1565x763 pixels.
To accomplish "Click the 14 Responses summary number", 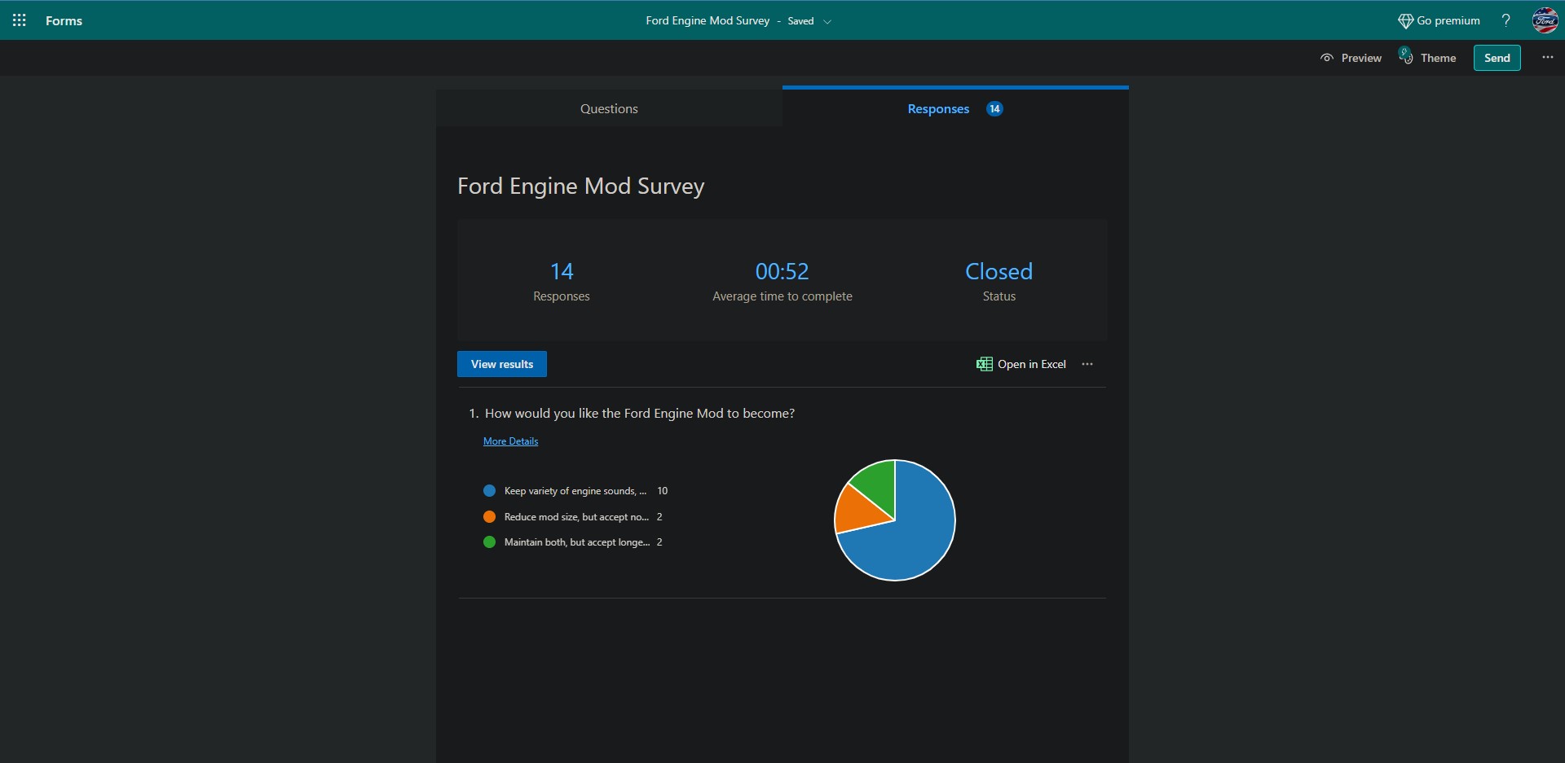I will (x=562, y=271).
